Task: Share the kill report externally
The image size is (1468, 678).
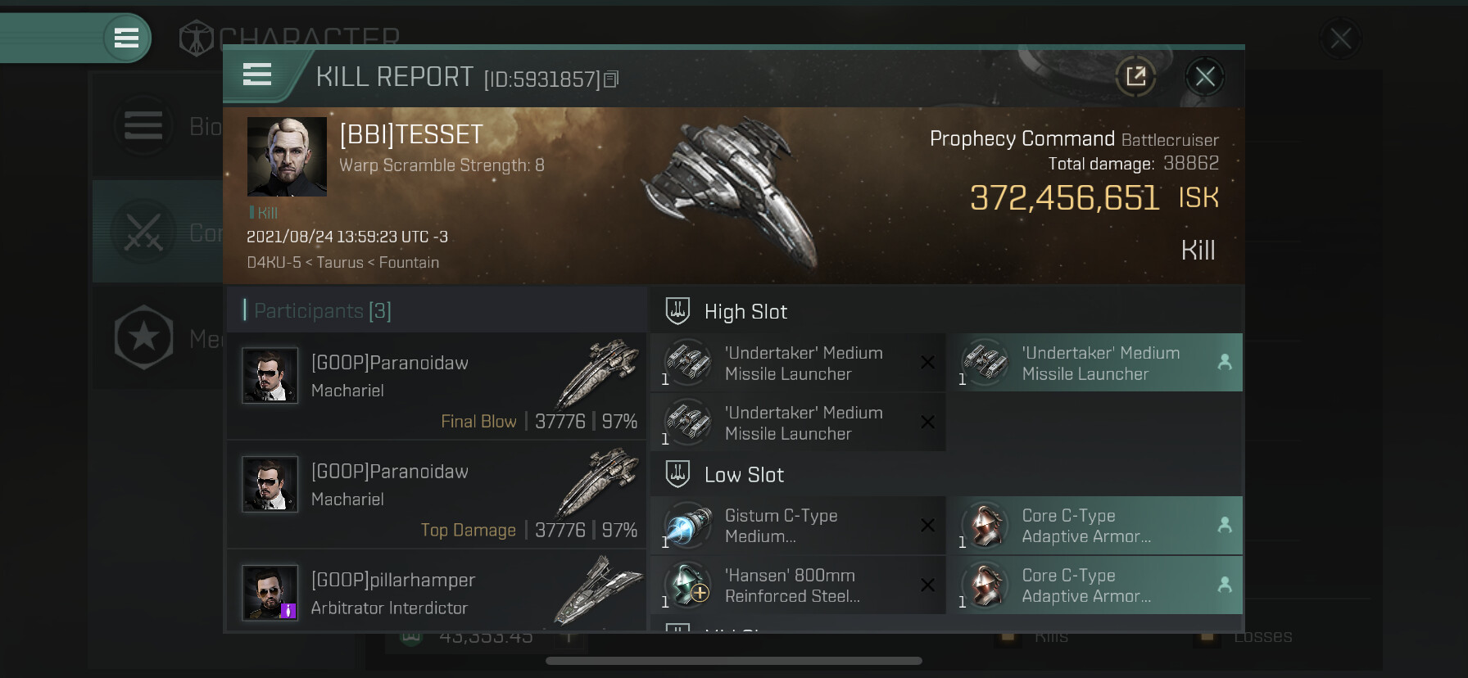Action: [1135, 77]
